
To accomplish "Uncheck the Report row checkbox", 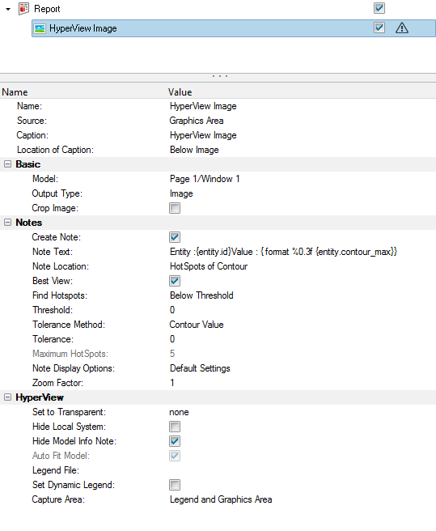I will [x=379, y=8].
